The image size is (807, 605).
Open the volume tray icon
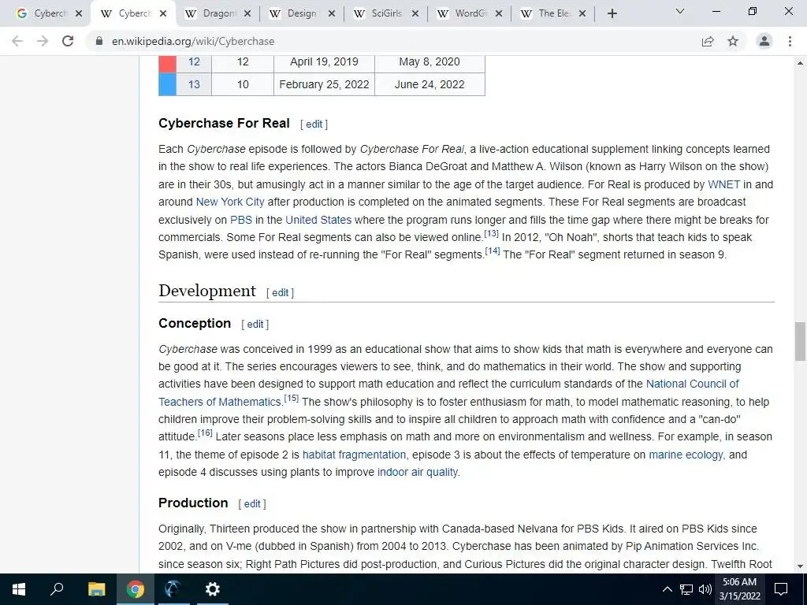click(705, 589)
